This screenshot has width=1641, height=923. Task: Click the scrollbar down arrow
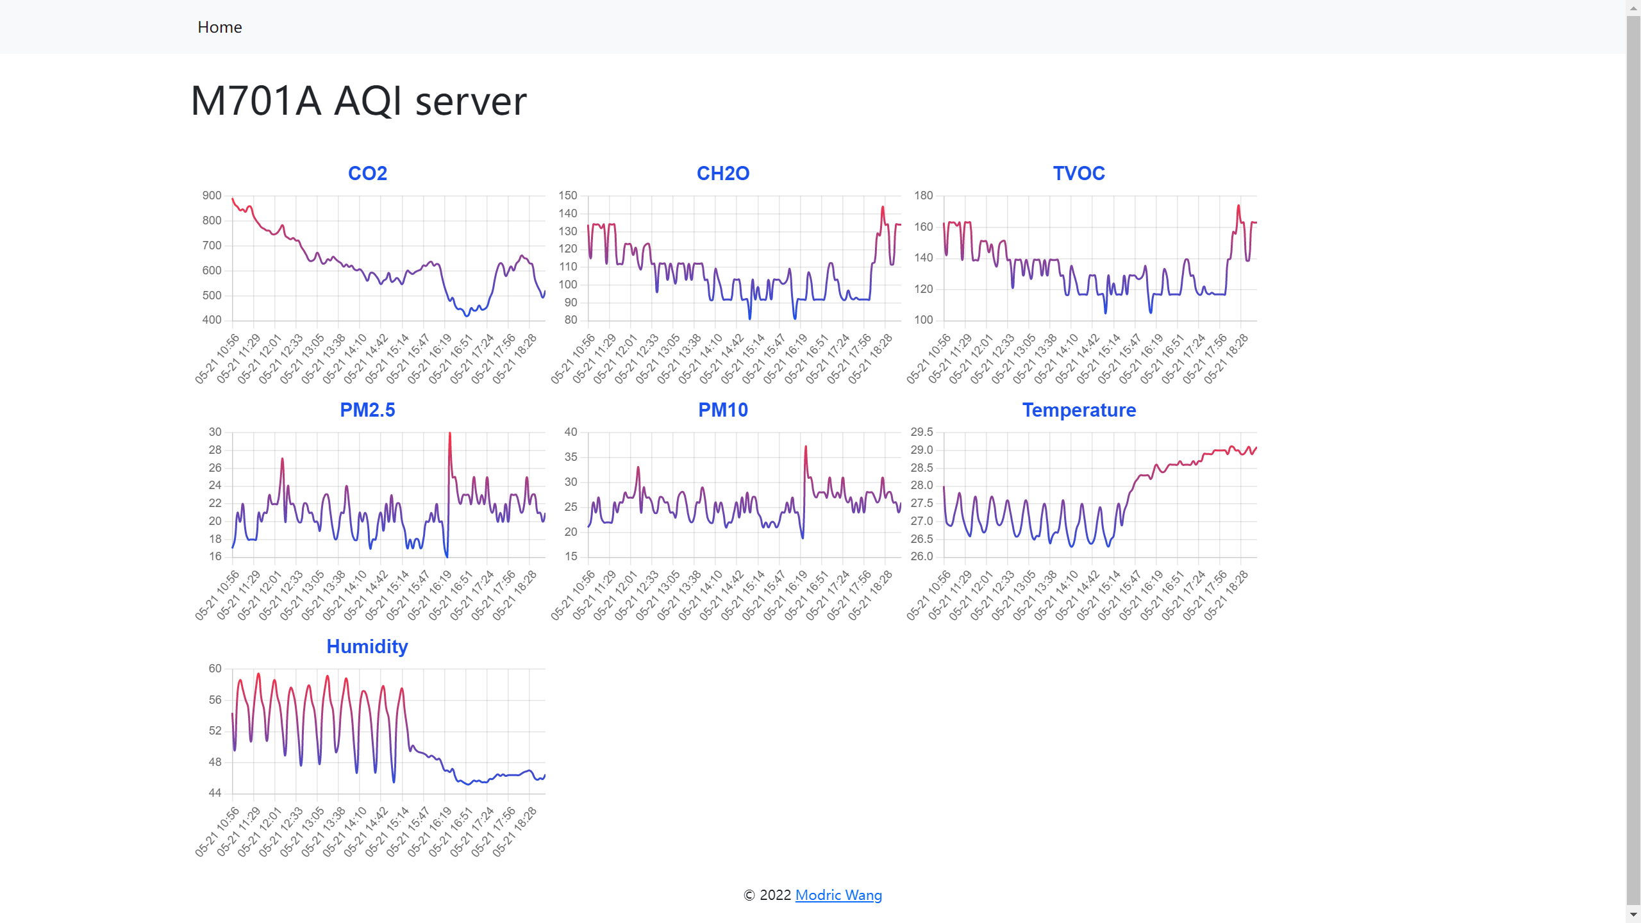pos(1633,915)
